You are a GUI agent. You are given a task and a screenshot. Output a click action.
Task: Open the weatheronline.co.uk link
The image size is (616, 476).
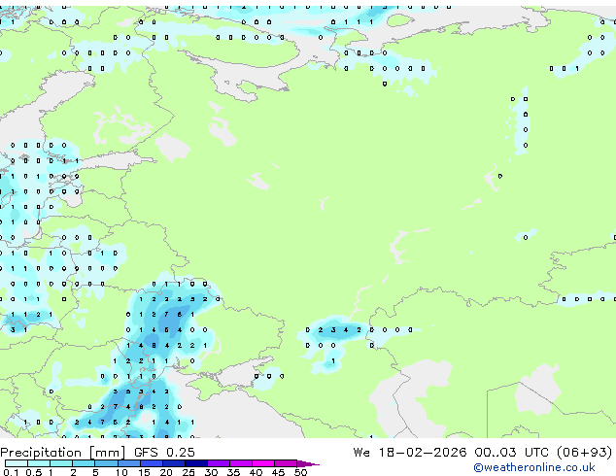click(534, 467)
